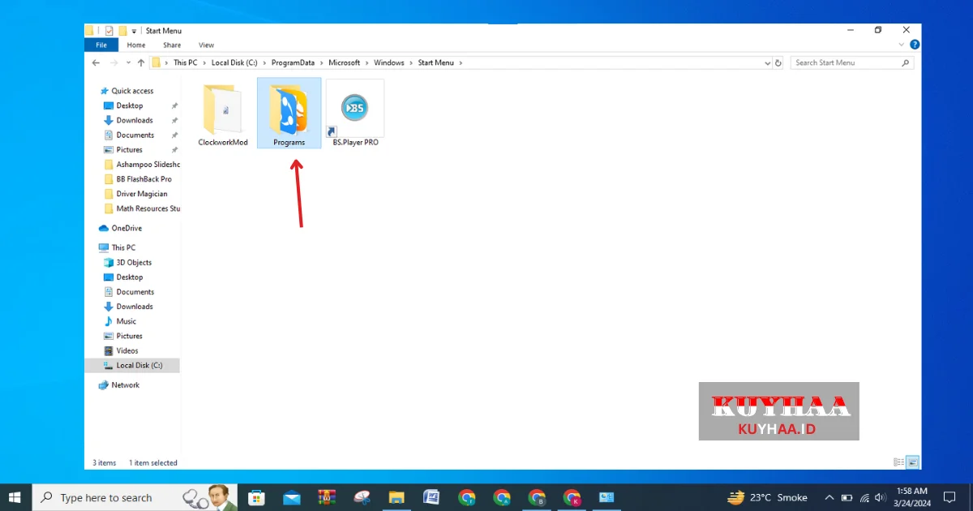This screenshot has height=511, width=973.
Task: Open Microsoft Word from the taskbar
Action: pyautogui.click(x=431, y=497)
